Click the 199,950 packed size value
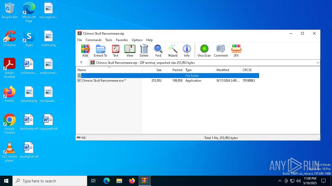 tap(177, 81)
